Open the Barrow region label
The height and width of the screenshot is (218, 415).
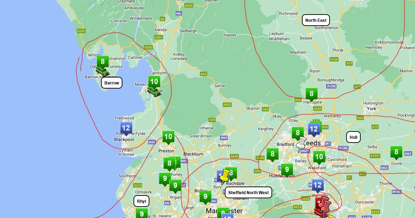pyautogui.click(x=112, y=83)
